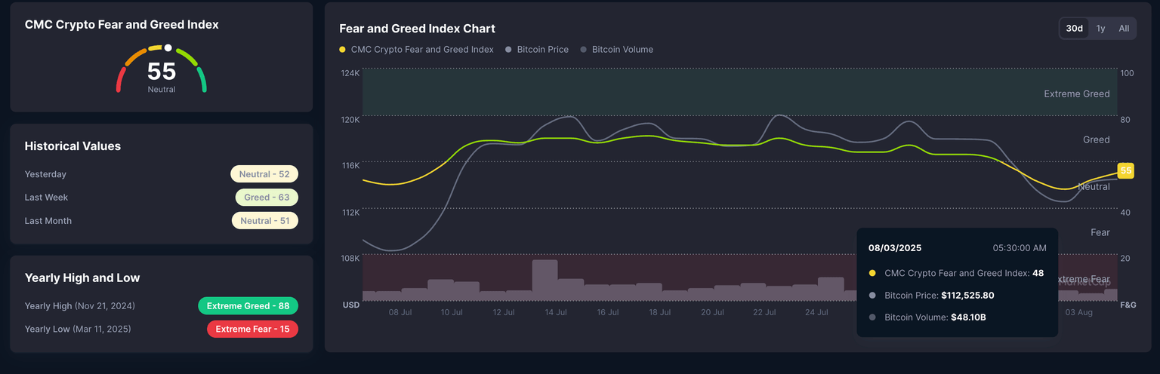The height and width of the screenshot is (374, 1160).
Task: Select the 30d time range tab
Action: (1074, 29)
